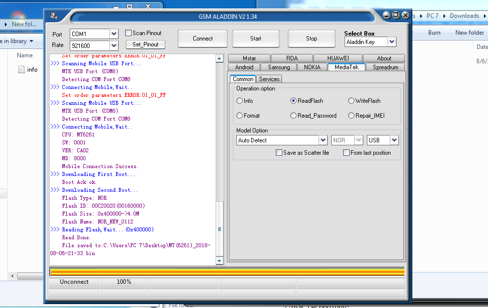Expand the New fol... breadcrumb arrow

pos(5,24)
